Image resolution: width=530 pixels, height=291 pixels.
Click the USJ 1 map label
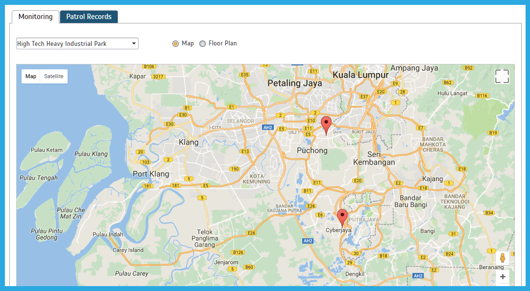click(294, 132)
